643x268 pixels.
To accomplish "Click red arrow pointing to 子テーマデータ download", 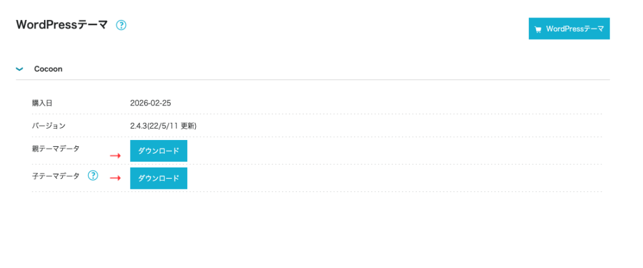I will (115, 178).
